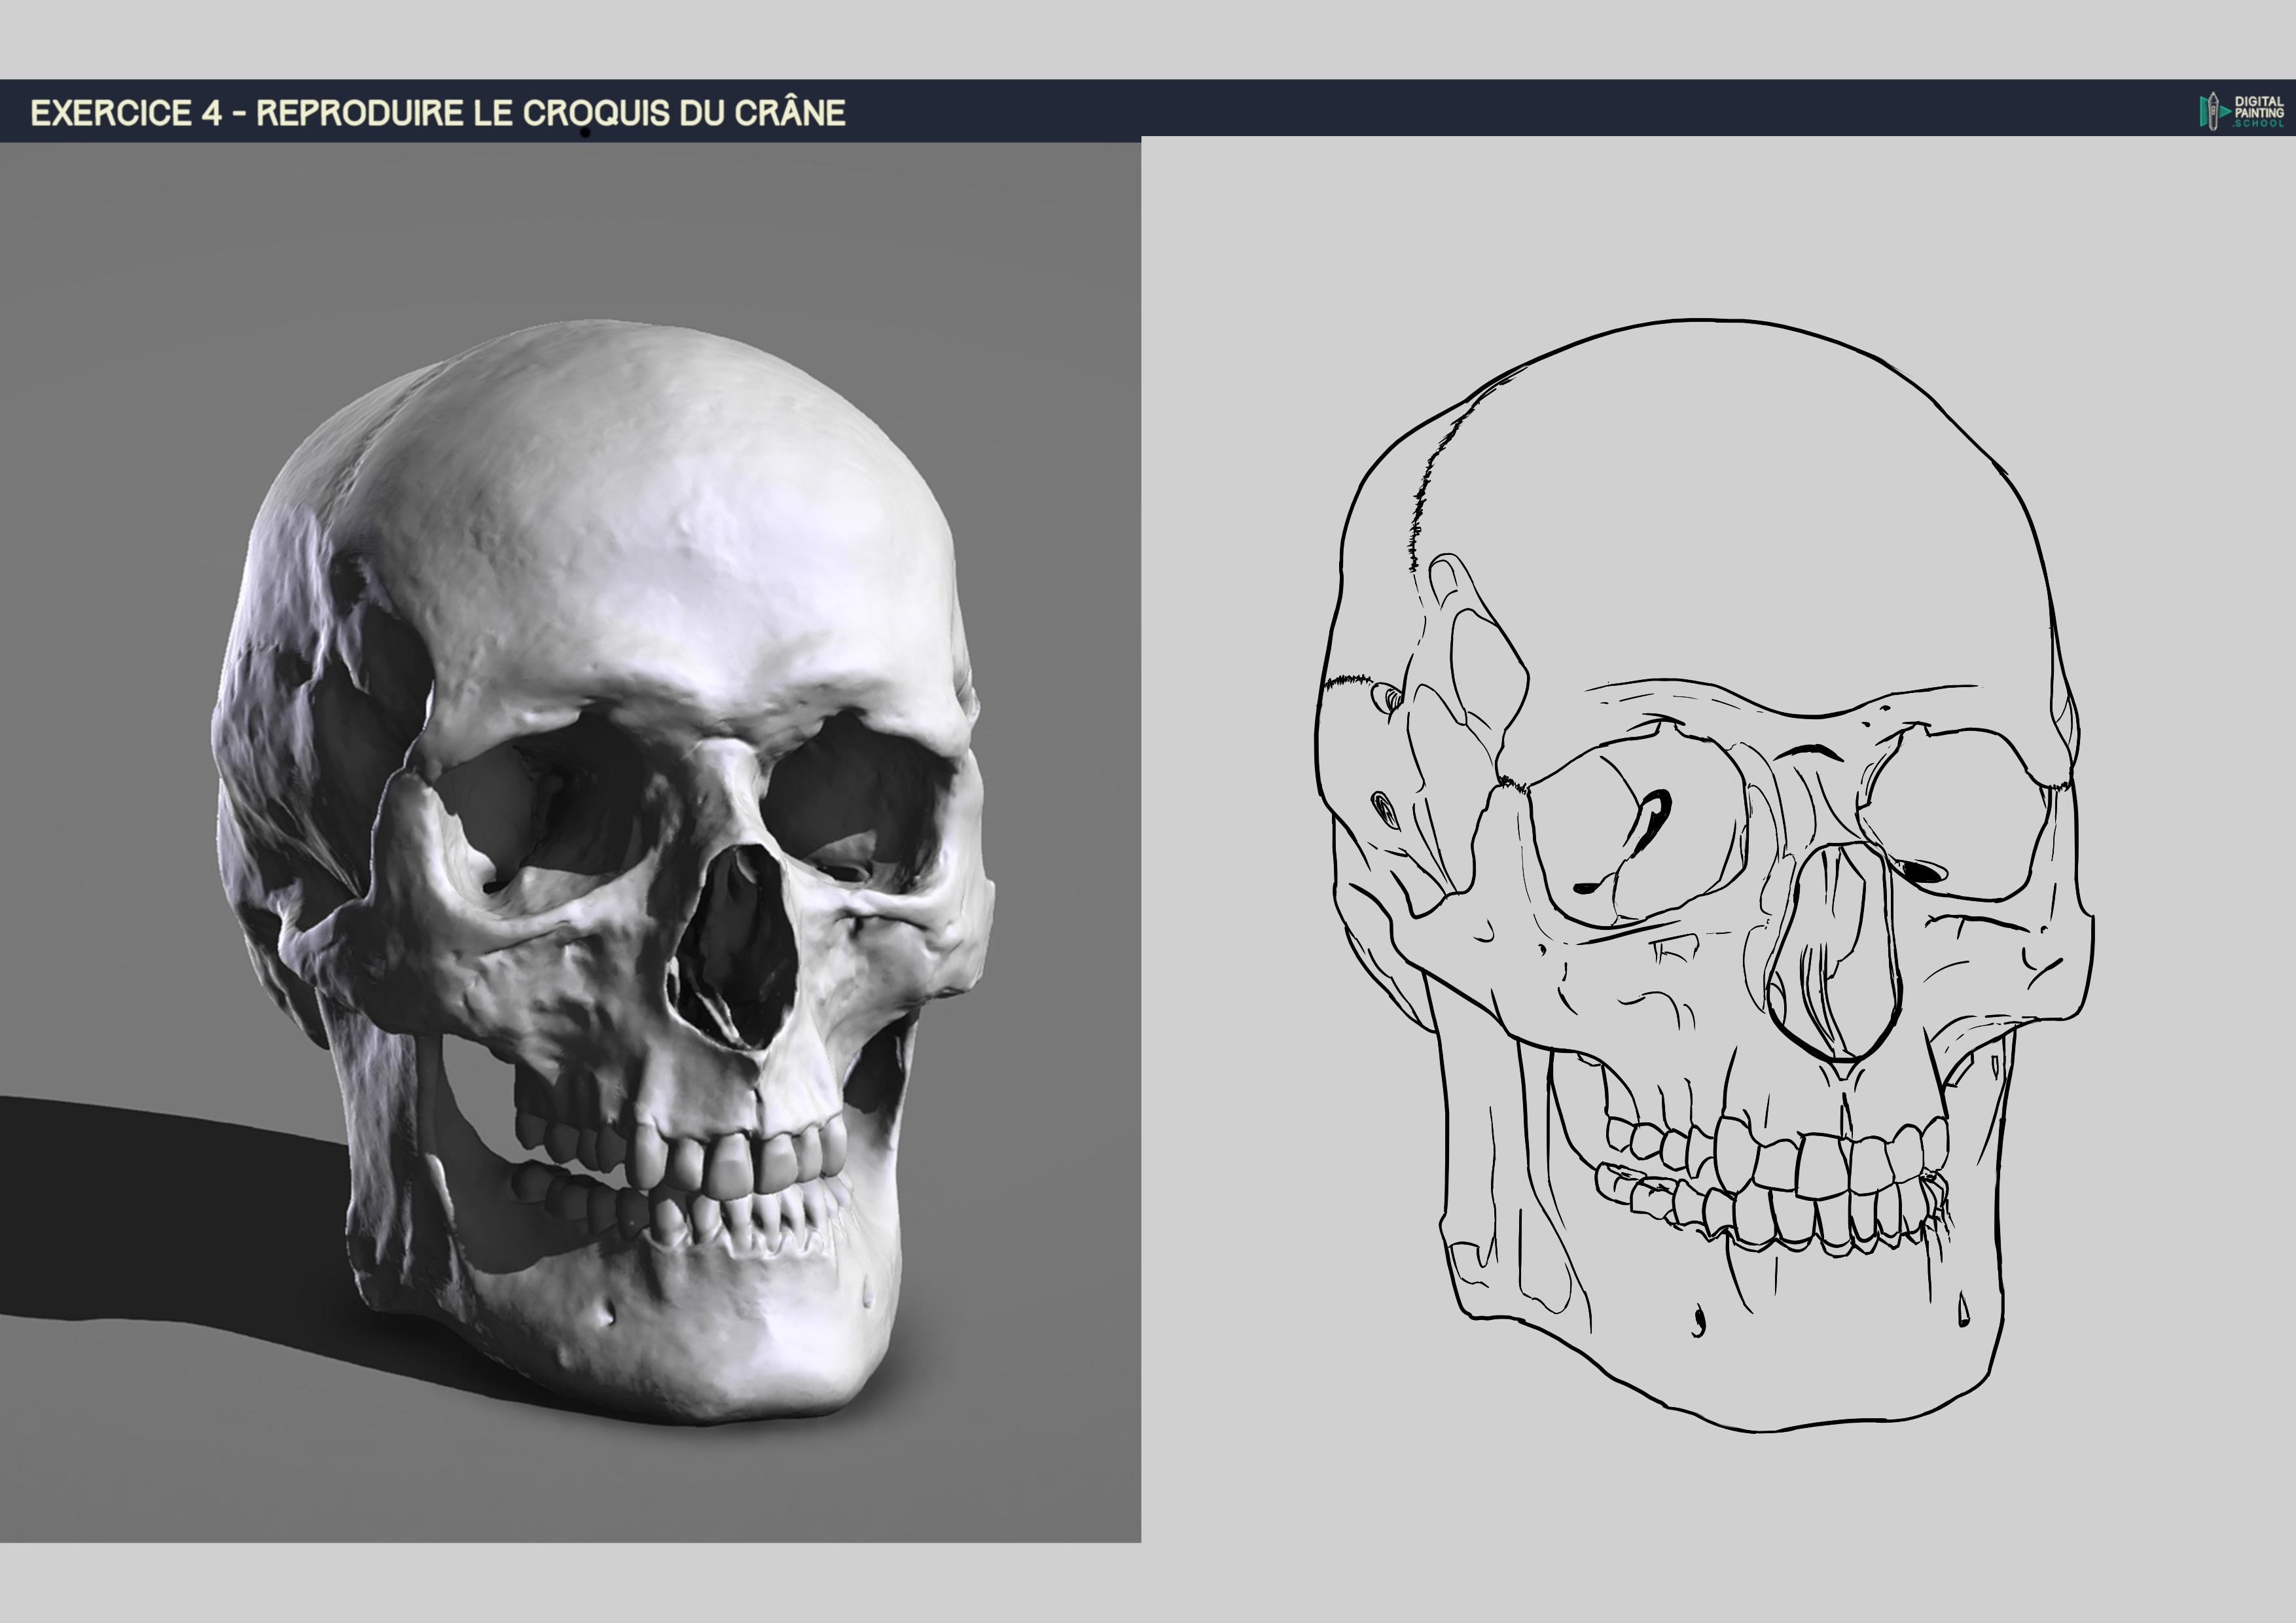Click the word 'CRÂNE' in the header

point(790,113)
